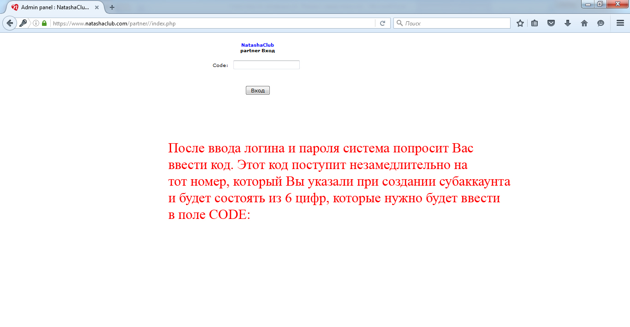Show site information via the info icon

pyautogui.click(x=36, y=23)
